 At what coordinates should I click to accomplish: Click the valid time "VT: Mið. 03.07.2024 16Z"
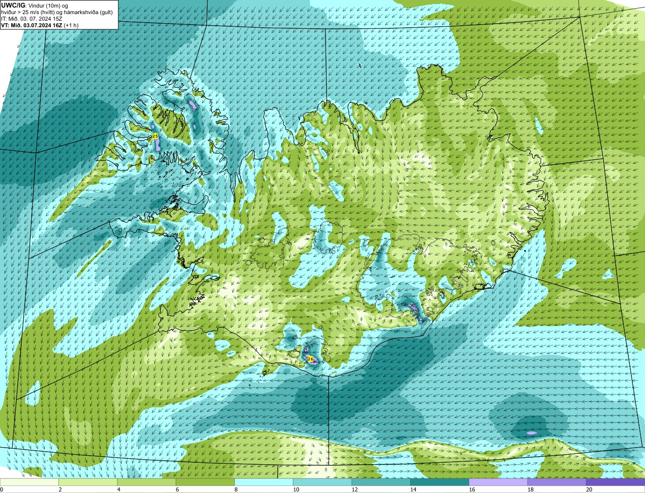[32, 25]
